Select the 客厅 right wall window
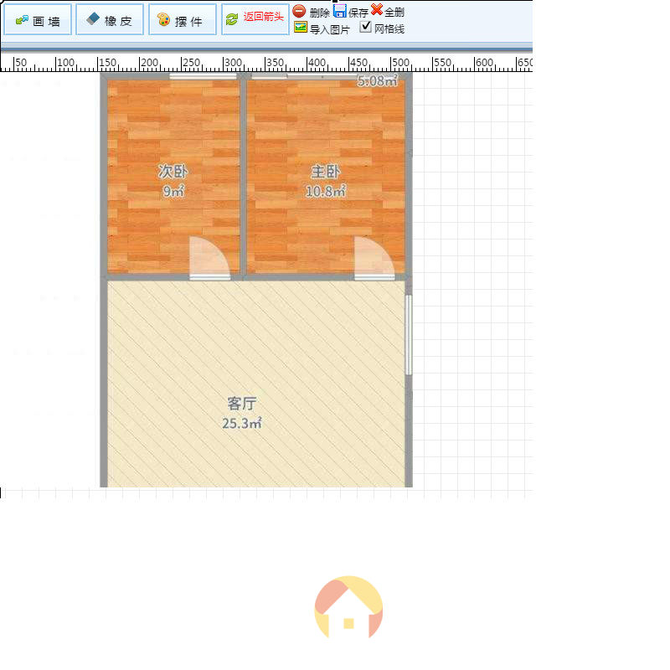This screenshot has height=670, width=670. pyautogui.click(x=409, y=335)
